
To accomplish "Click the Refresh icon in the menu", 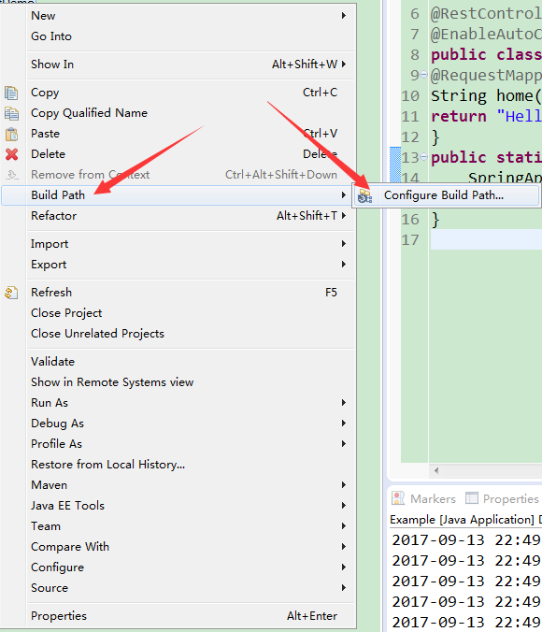I will pyautogui.click(x=11, y=293).
